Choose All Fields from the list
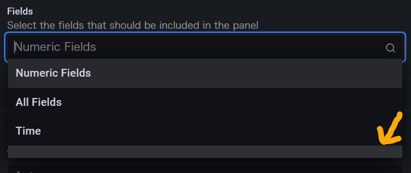Image resolution: width=411 pixels, height=173 pixels. tap(205, 102)
